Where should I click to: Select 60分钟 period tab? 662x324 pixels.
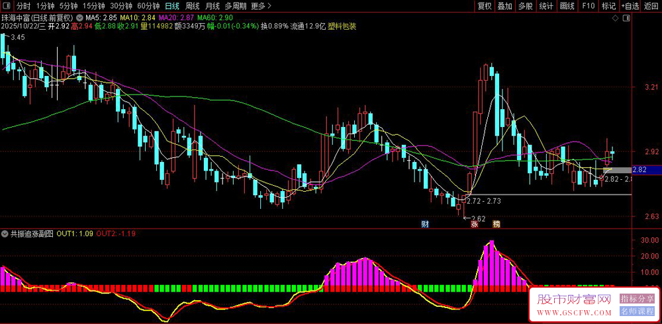tap(148, 6)
